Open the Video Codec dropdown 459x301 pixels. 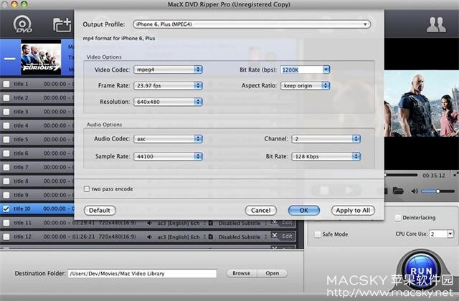click(x=168, y=70)
